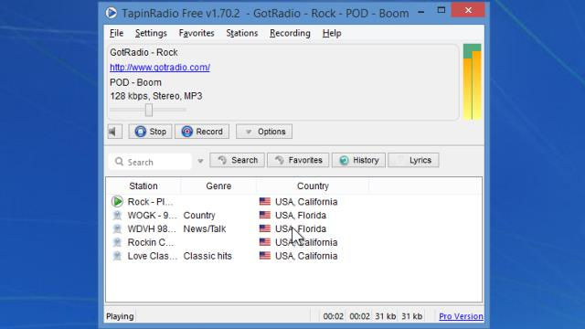Click the Search tab button
Viewport: 585px width, 329px height.
[x=238, y=160]
